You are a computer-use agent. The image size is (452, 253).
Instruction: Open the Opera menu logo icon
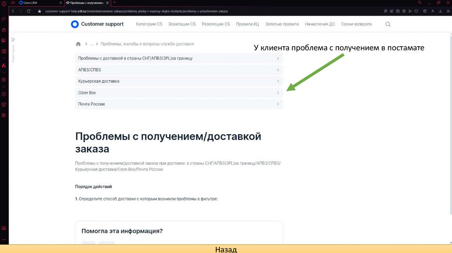tap(4, 3)
